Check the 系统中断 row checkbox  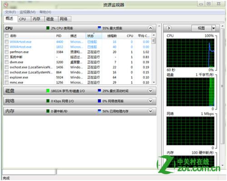coord(6,57)
